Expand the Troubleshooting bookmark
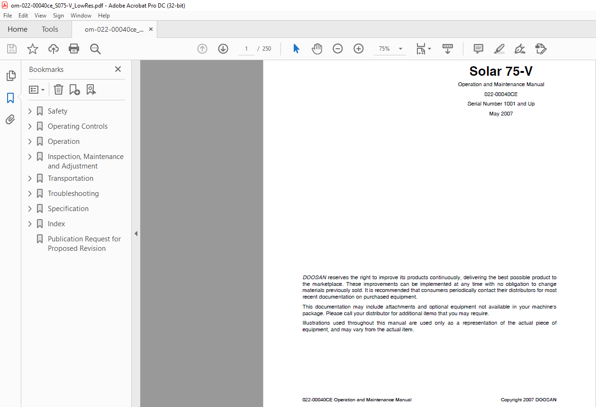Viewport: 596px width, 407px height. (x=30, y=194)
